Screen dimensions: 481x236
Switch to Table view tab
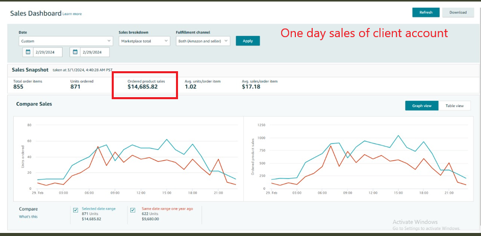454,106
